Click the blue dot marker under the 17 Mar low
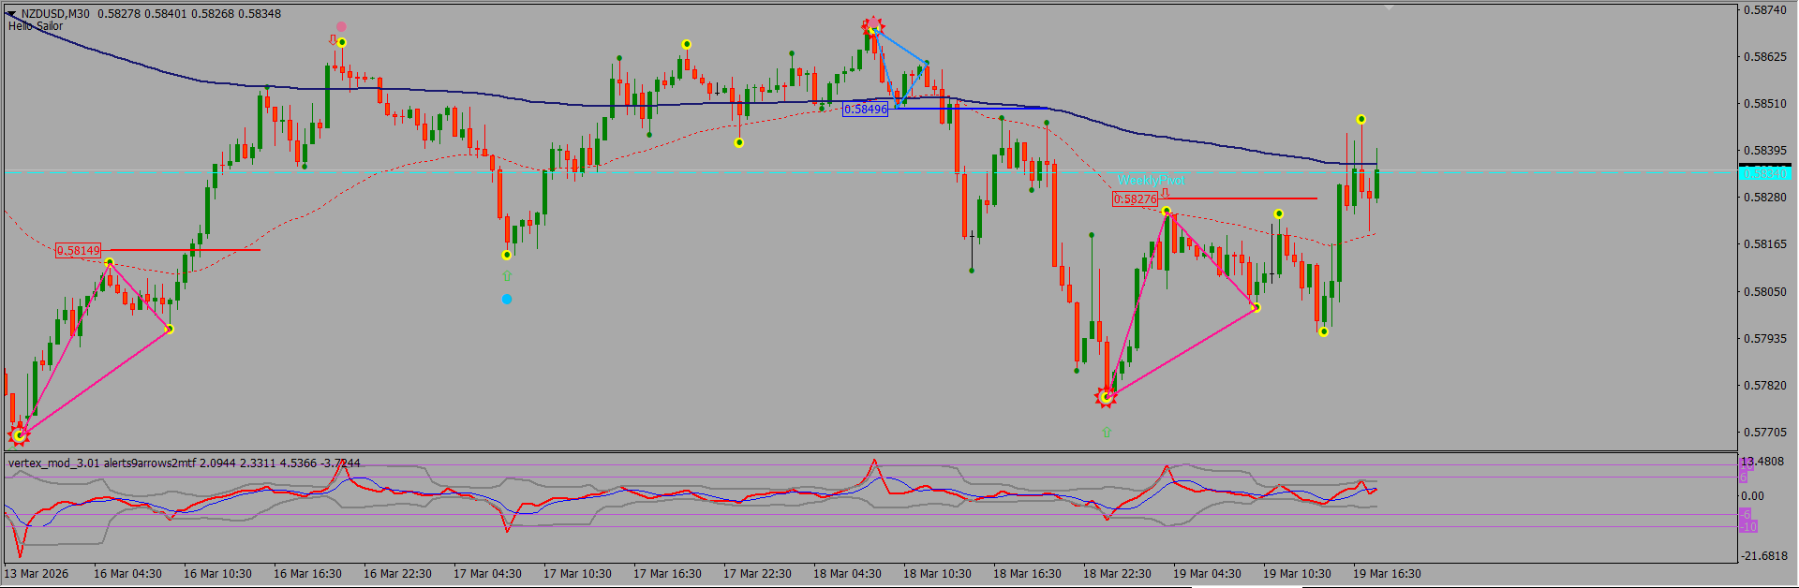The height and width of the screenshot is (588, 1799). point(507,300)
